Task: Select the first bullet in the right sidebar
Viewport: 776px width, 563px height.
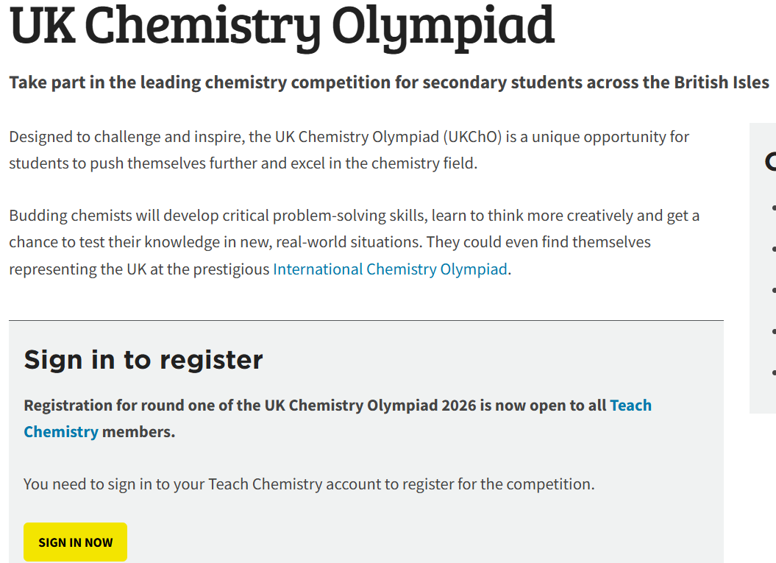Action: pos(773,208)
